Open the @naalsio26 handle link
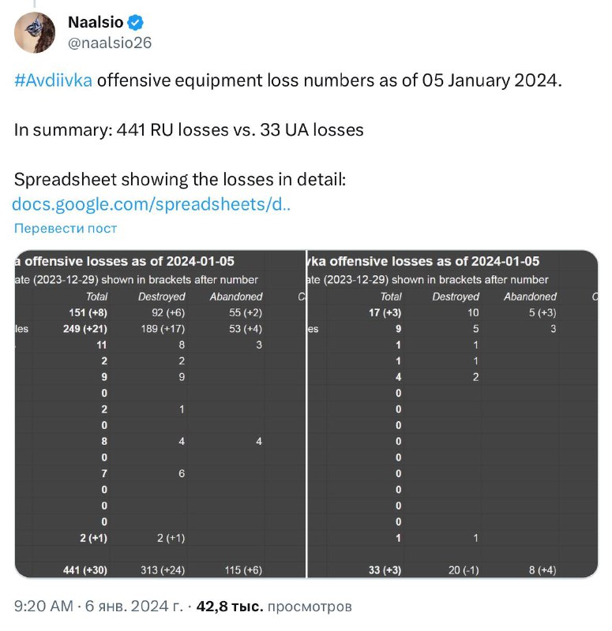Image resolution: width=612 pixels, height=631 pixels. tap(110, 43)
